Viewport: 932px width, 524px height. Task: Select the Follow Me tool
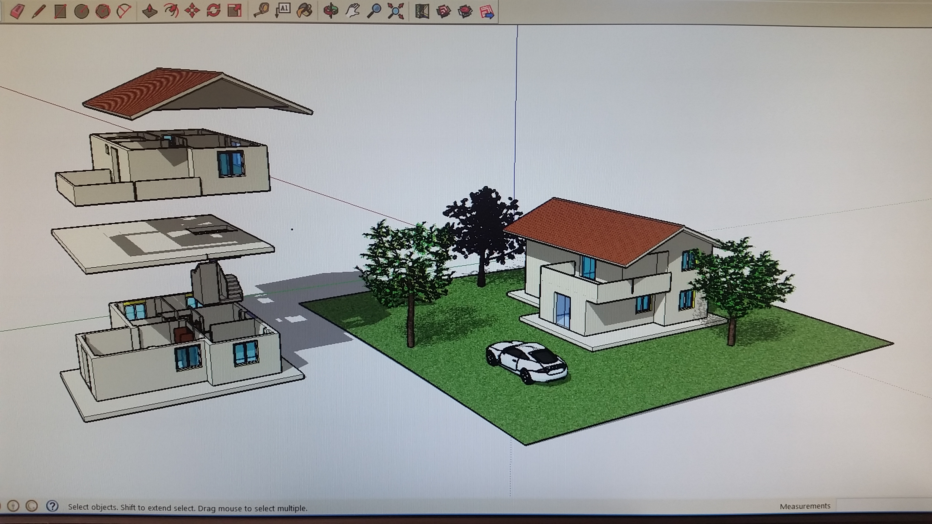pos(171,11)
